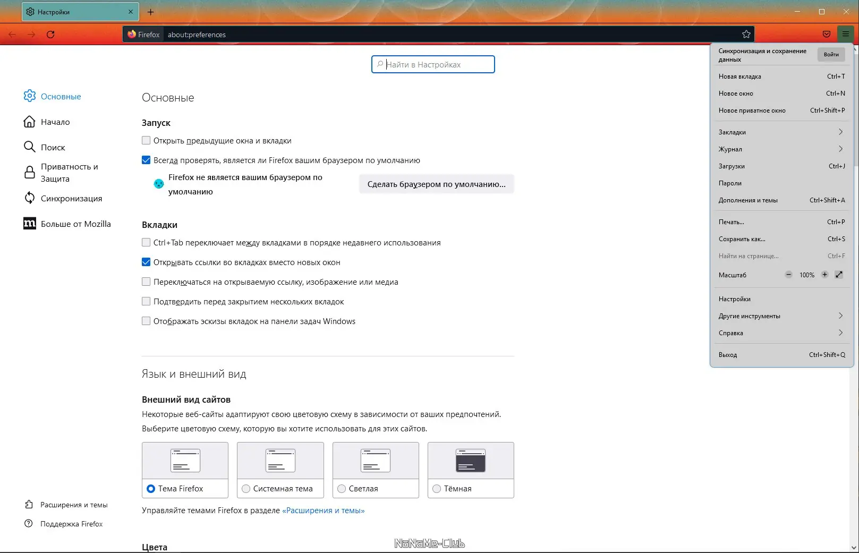Click the page vertical scrollbar down arrow
Screen dimensions: 859x553
854,548
